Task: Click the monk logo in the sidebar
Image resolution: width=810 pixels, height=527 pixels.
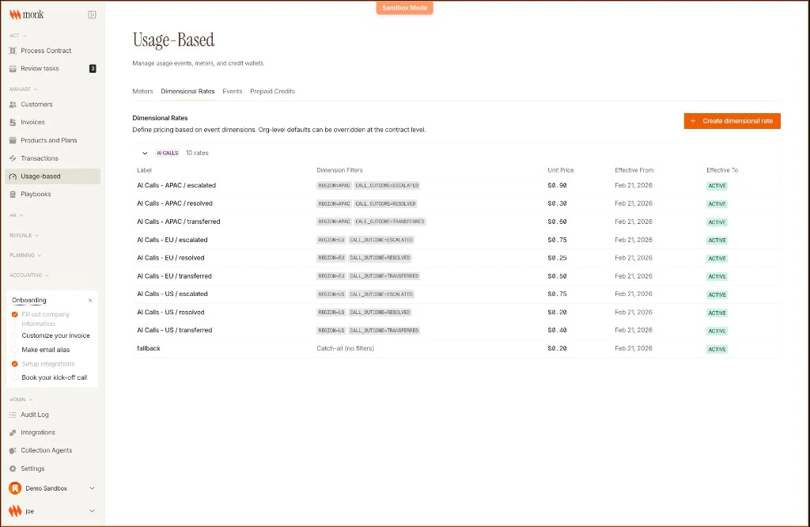Action: [x=26, y=14]
